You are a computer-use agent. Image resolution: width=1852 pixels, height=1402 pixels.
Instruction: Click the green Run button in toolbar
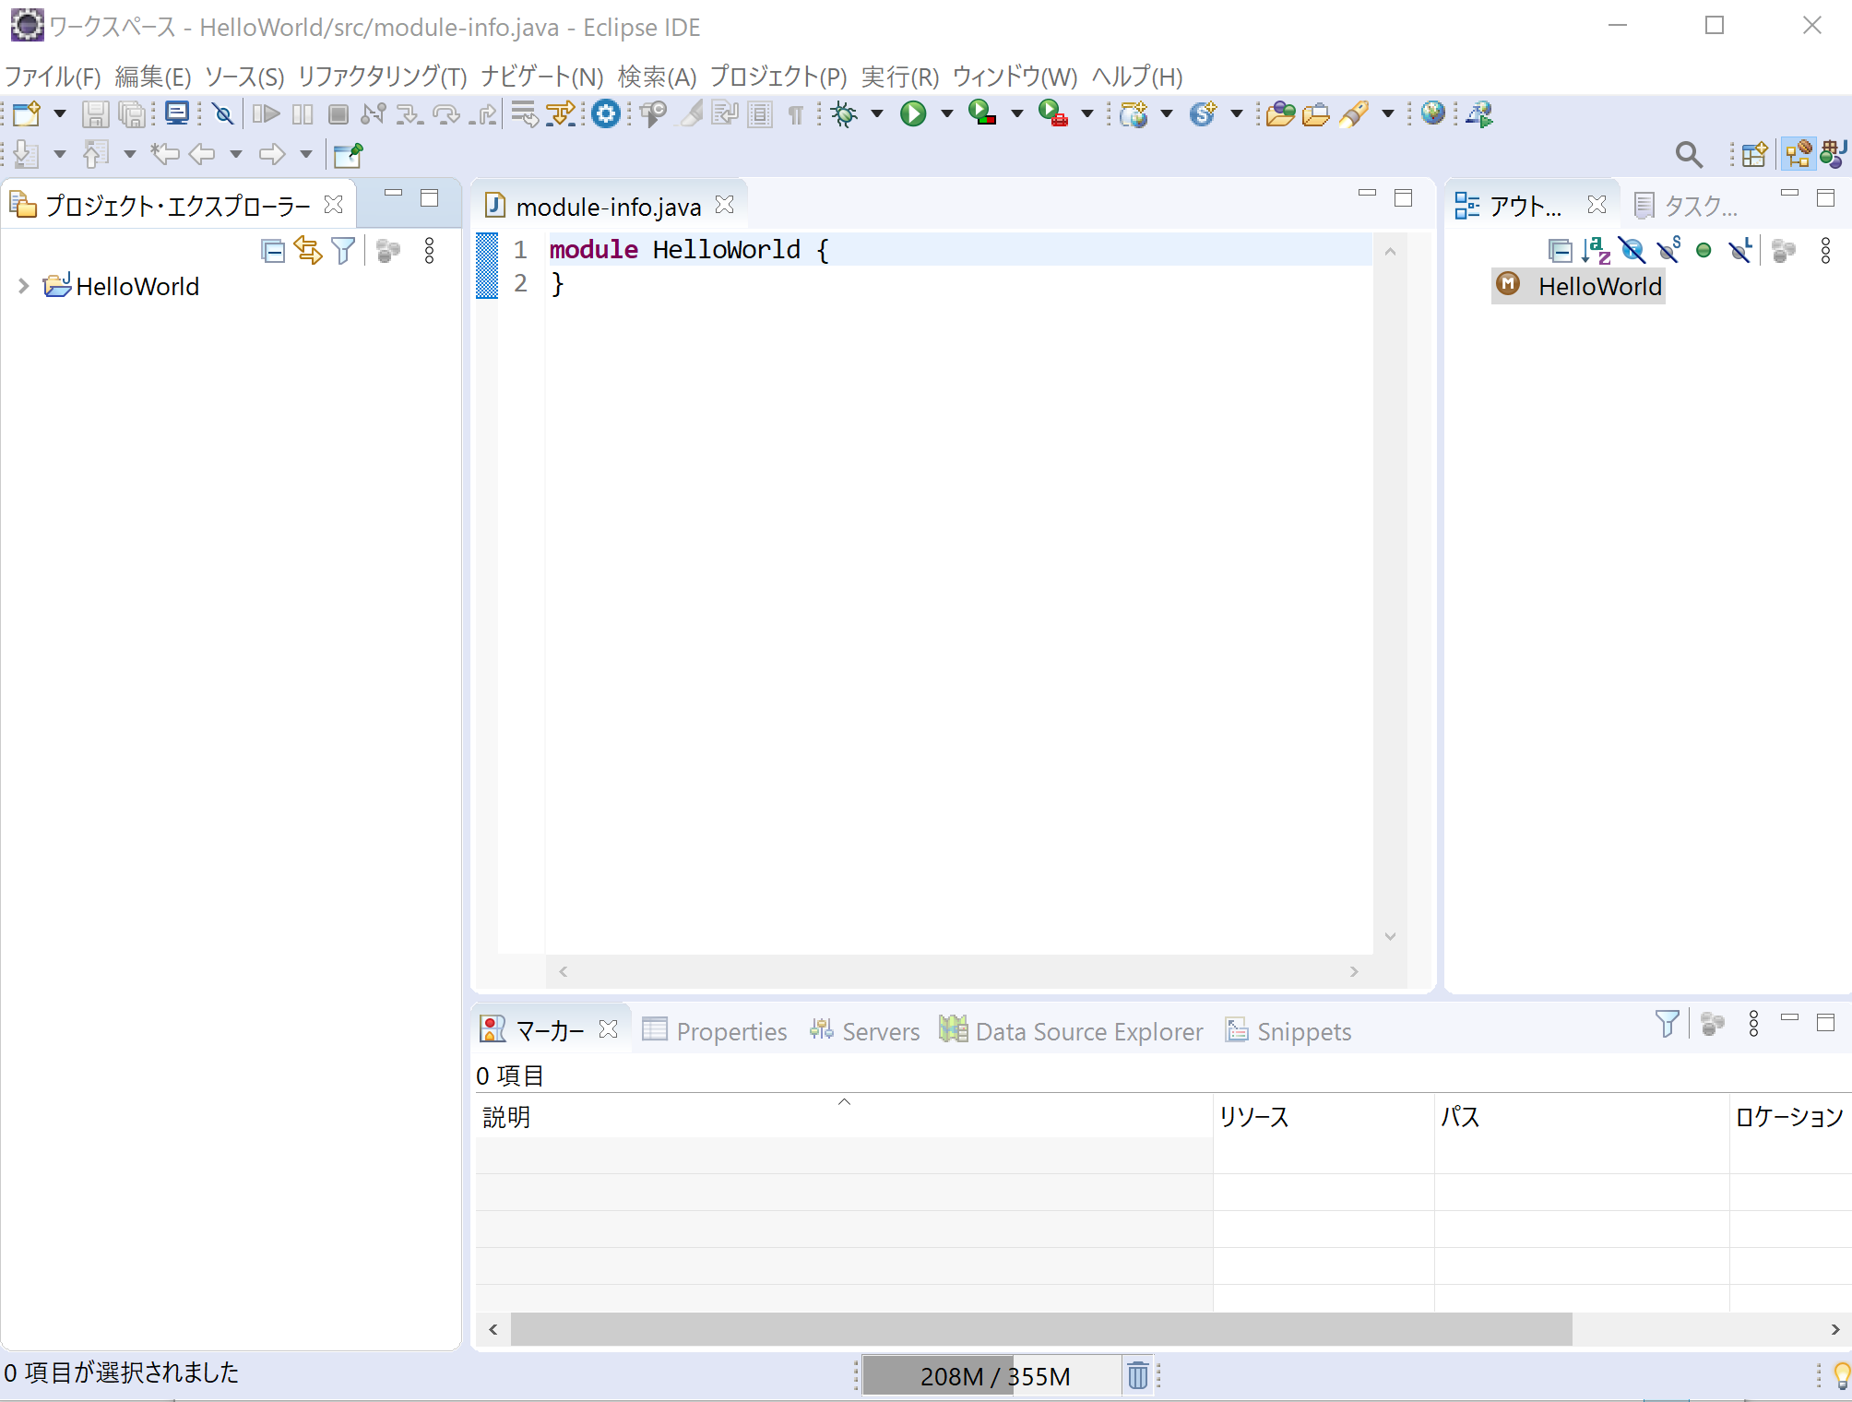pyautogui.click(x=913, y=113)
